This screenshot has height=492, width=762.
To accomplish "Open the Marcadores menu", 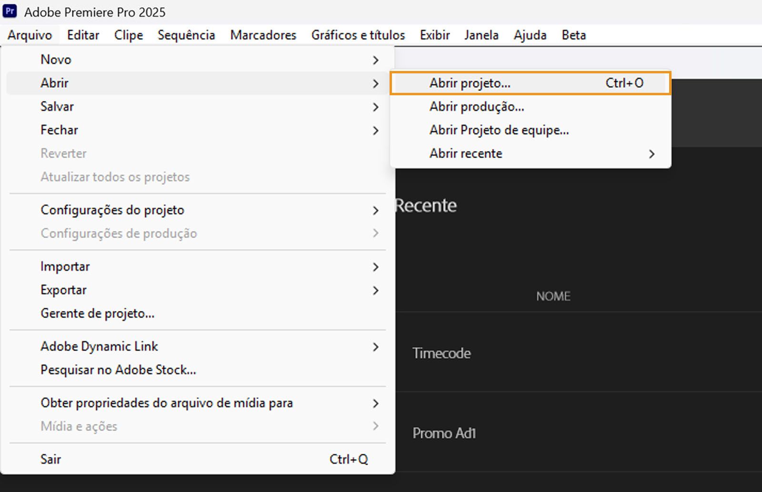I will (x=263, y=35).
